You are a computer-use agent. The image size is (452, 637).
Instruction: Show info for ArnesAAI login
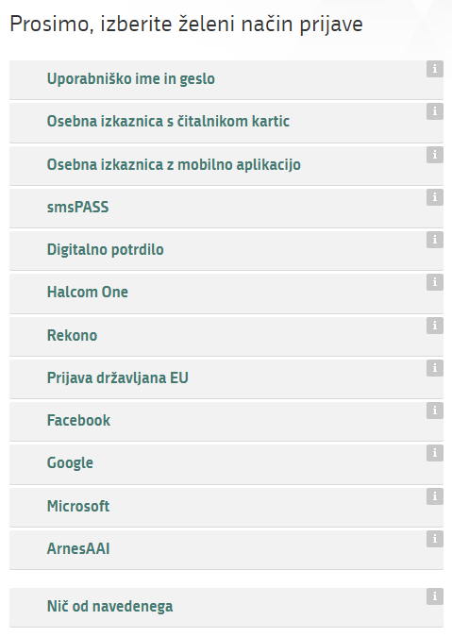click(x=434, y=539)
